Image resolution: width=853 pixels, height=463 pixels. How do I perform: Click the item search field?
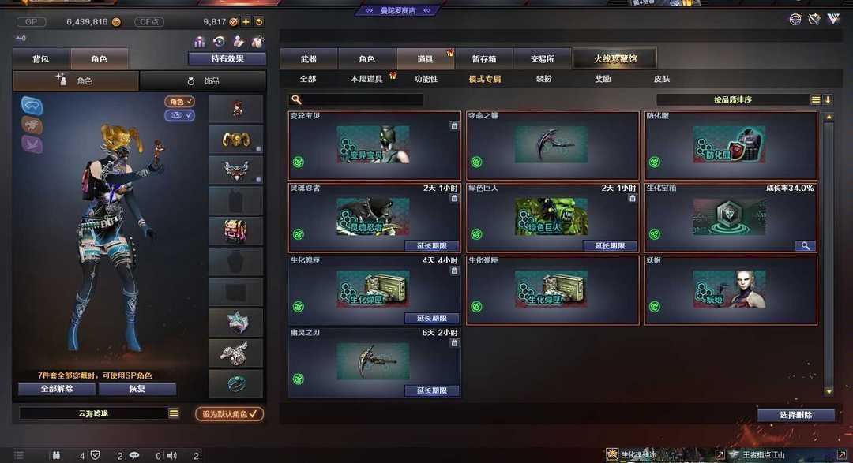point(356,99)
